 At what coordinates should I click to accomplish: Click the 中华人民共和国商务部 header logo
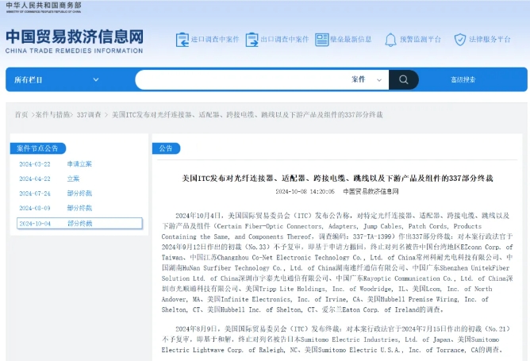[x=44, y=7]
